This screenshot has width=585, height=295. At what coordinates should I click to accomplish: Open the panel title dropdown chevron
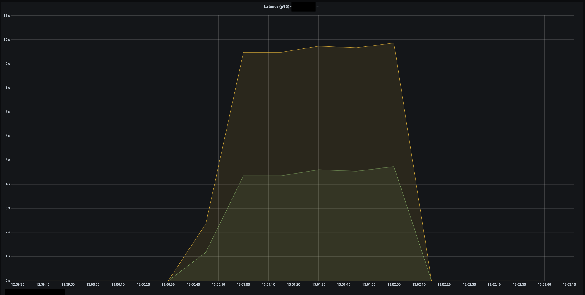318,7
